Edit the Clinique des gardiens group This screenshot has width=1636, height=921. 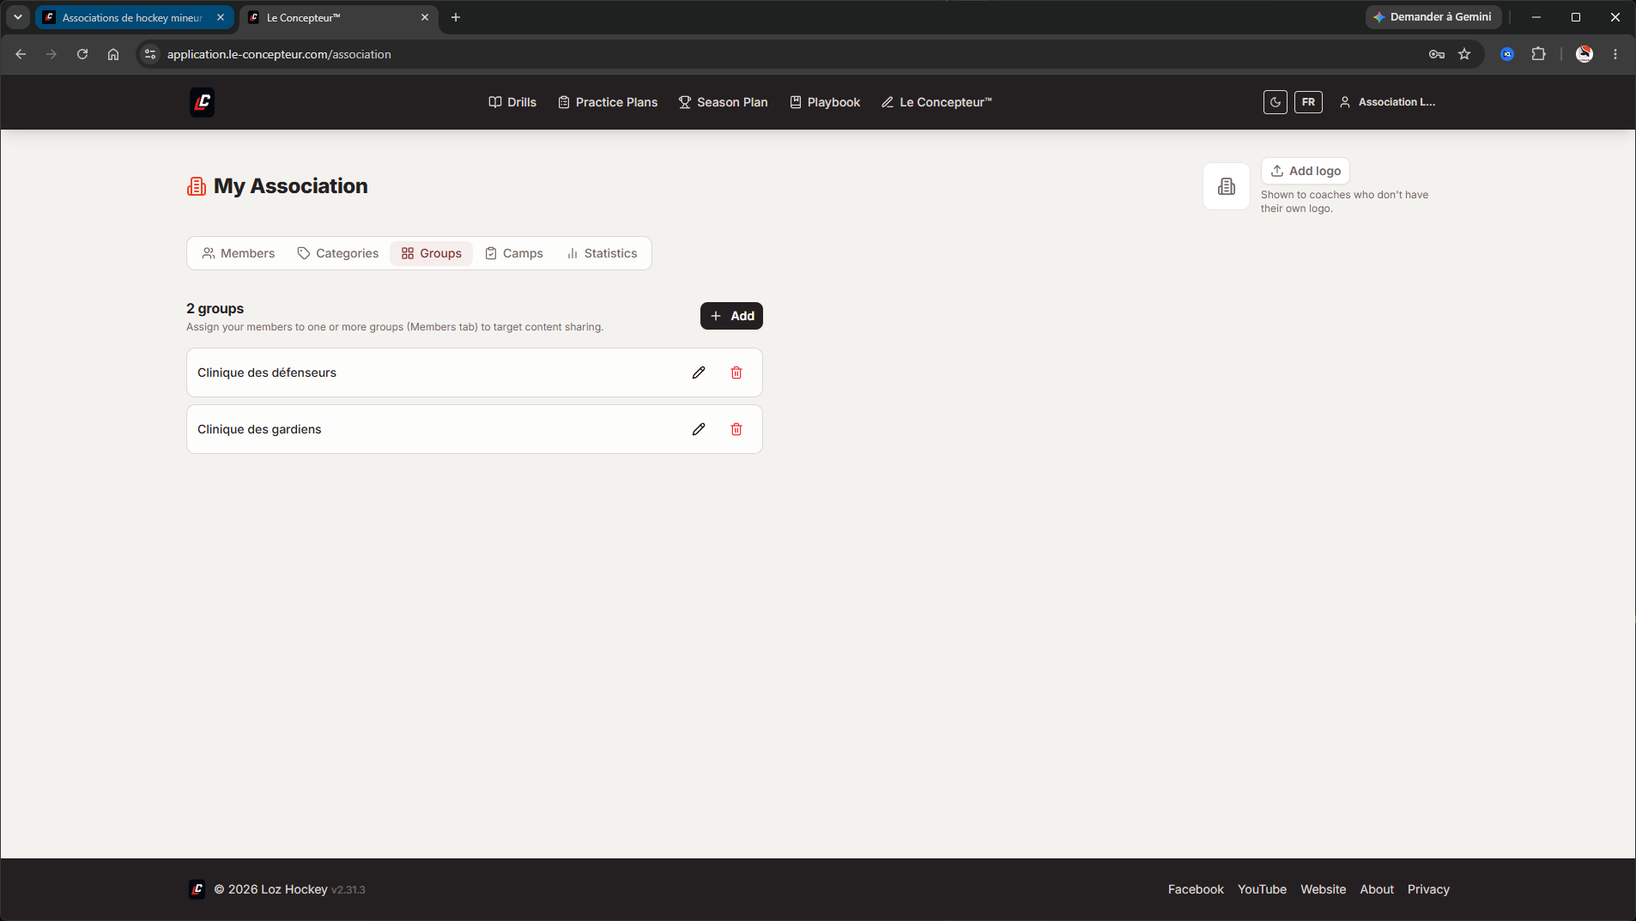[x=699, y=429]
